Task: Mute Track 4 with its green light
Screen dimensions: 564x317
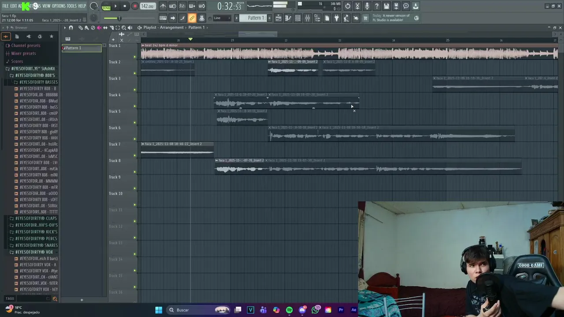Action: point(135,106)
